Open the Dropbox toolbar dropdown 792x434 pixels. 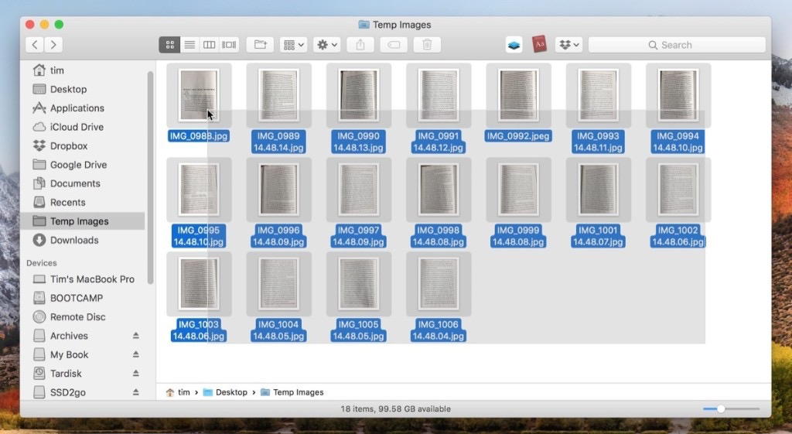(568, 45)
